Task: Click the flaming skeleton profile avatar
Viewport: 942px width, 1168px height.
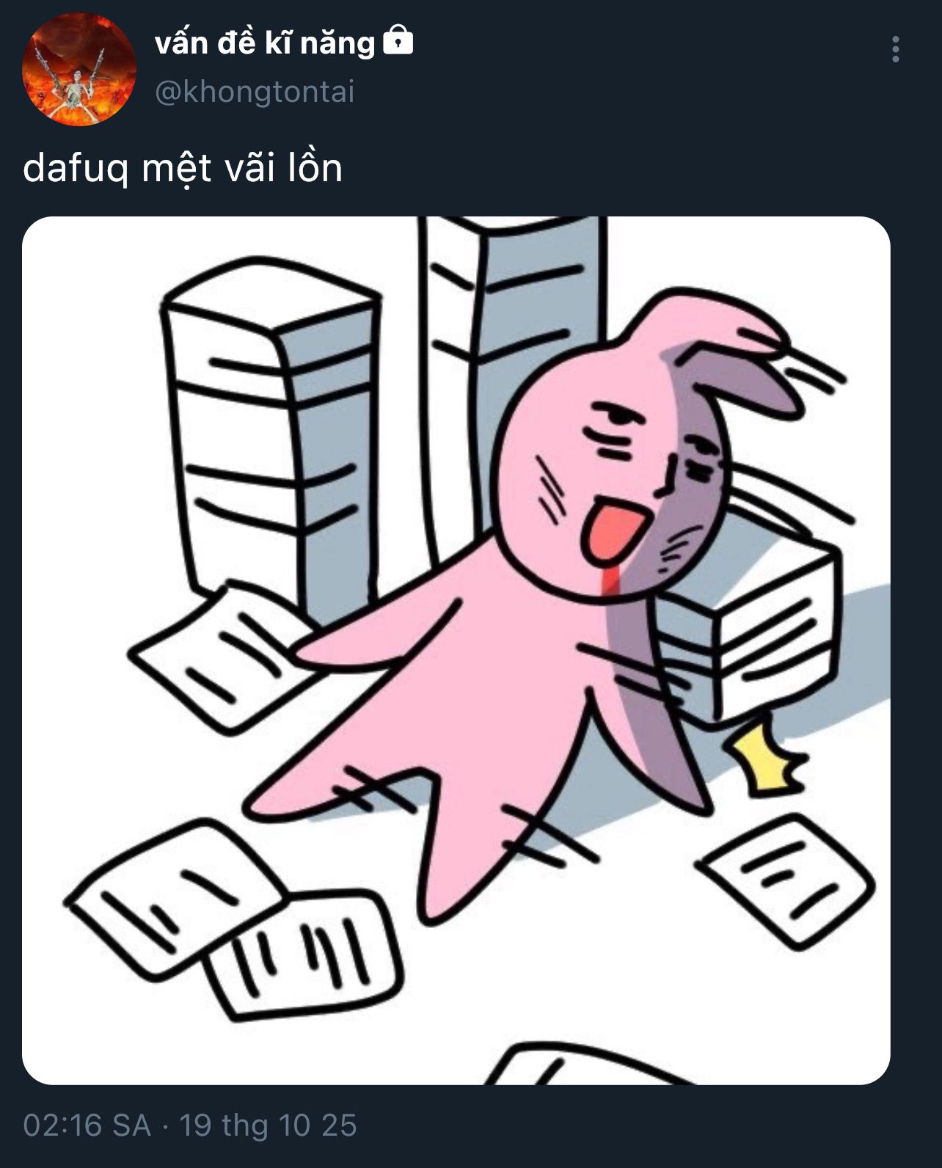Action: (79, 69)
